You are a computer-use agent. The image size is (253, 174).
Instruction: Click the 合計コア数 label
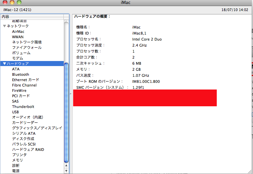87,57
